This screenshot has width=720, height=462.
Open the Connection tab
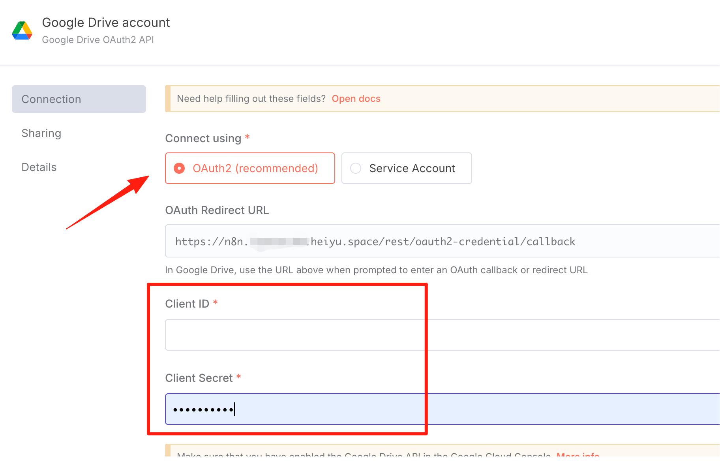point(79,99)
